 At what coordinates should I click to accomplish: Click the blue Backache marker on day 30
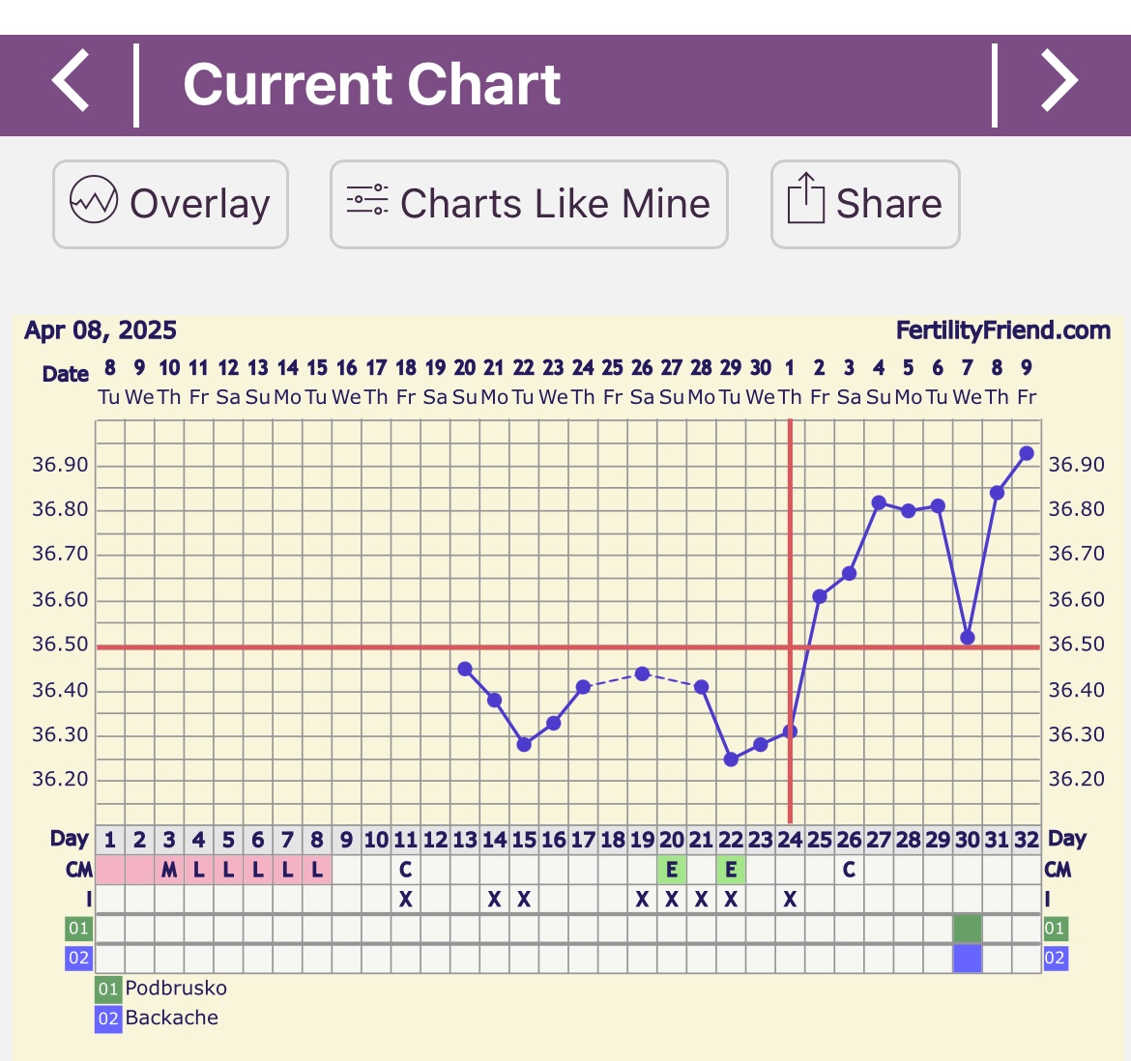[968, 959]
